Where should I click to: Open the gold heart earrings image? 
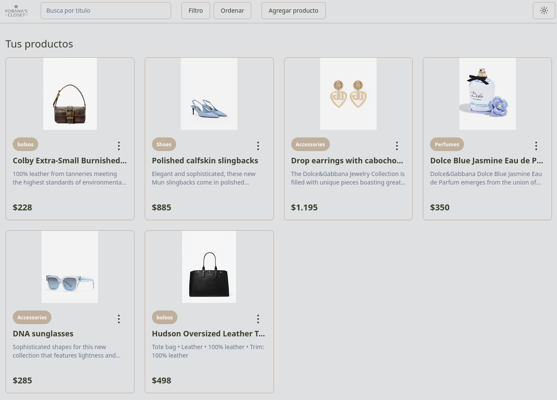click(x=348, y=94)
